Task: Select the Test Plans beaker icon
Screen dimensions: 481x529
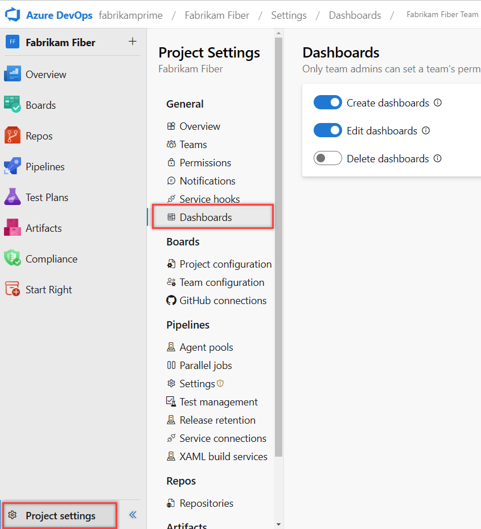Action: [x=13, y=197]
